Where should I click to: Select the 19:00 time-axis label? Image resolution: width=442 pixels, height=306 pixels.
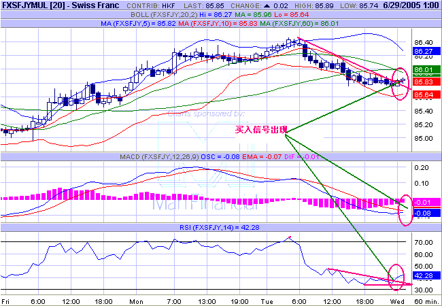[239, 301]
